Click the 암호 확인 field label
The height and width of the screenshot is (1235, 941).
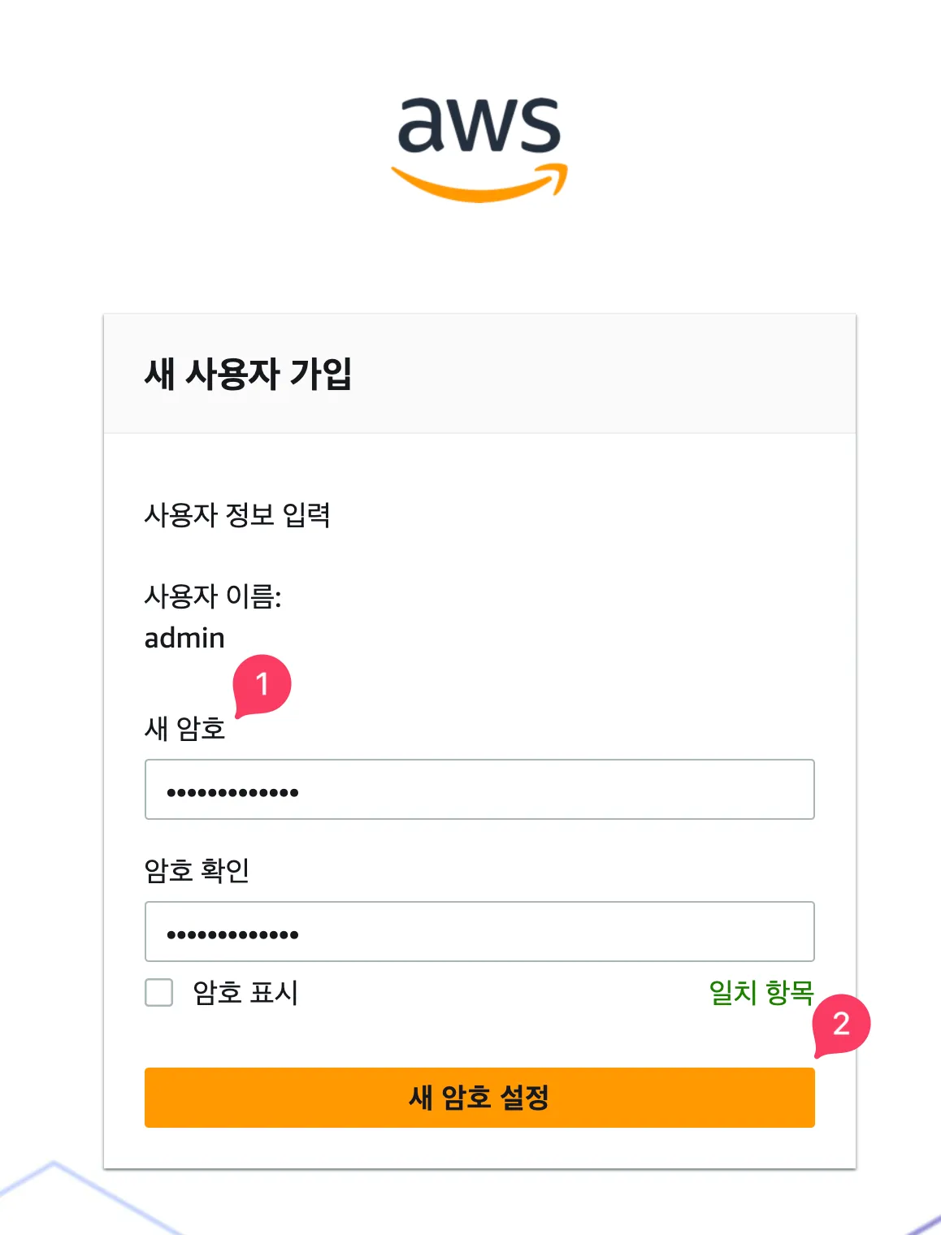(x=197, y=870)
